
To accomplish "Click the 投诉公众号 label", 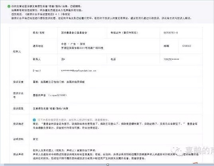I will (18, 95).
